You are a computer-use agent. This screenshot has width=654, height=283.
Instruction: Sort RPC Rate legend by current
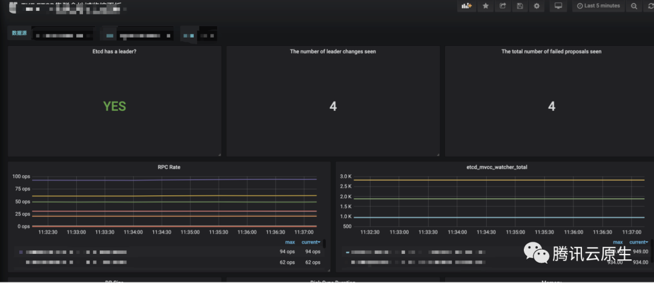point(311,242)
